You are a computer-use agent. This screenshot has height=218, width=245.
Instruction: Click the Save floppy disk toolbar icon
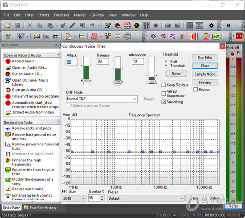17,25
